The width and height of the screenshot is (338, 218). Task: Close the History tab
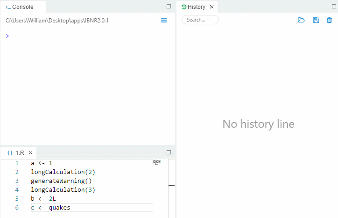[211, 7]
